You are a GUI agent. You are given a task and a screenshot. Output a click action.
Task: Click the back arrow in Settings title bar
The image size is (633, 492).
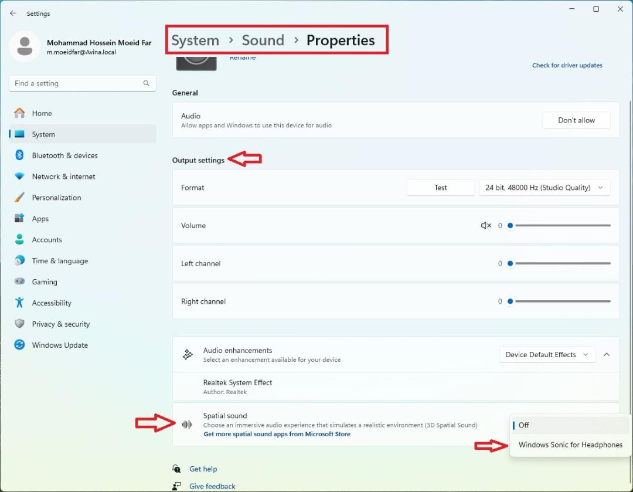pos(13,13)
